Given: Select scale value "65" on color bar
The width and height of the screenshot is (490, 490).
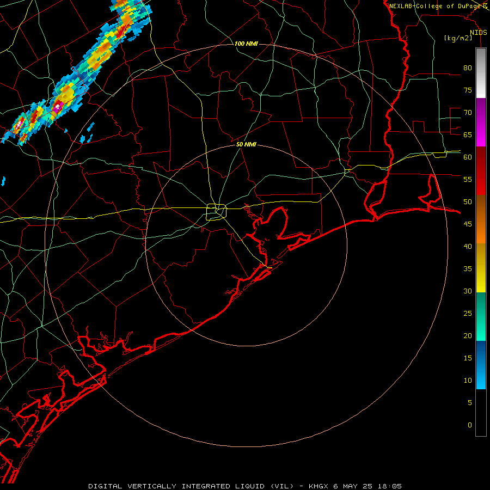Looking at the screenshot, I should 468,134.
